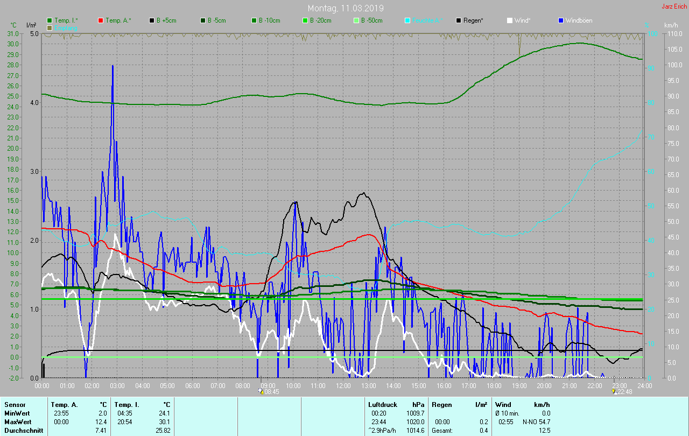Image resolution: width=689 pixels, height=436 pixels.
Task: Click the 12:00 time axis label
Action: pos(343,386)
